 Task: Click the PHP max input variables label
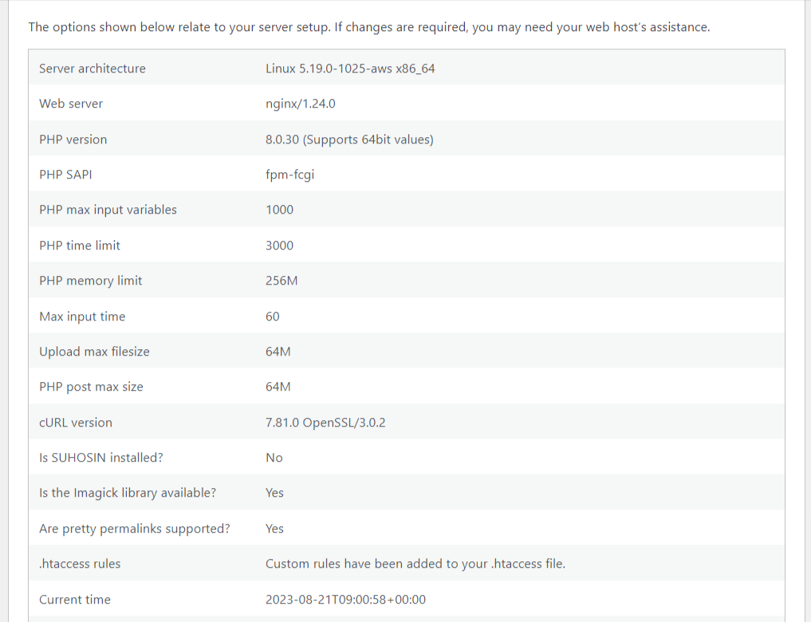pyautogui.click(x=108, y=210)
